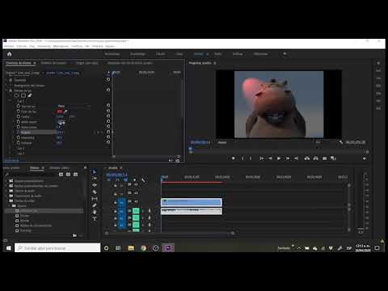
Task: Expand the Luz 2 group
Action: tap(10, 148)
